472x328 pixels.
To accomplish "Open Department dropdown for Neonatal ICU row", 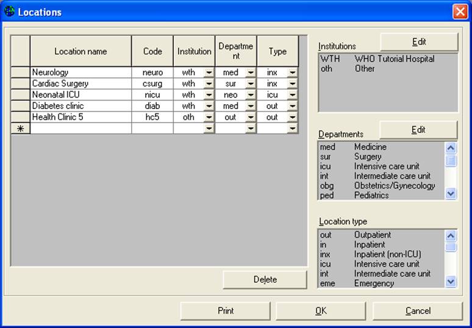I will (251, 94).
